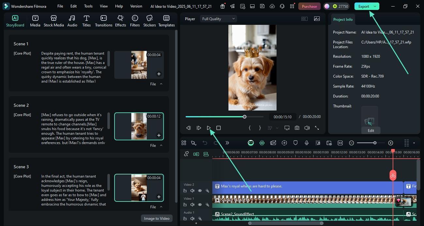
Task: Set mark in with left brace
Action: click(250, 128)
